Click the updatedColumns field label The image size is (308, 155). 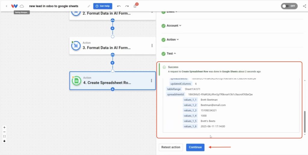point(180,84)
